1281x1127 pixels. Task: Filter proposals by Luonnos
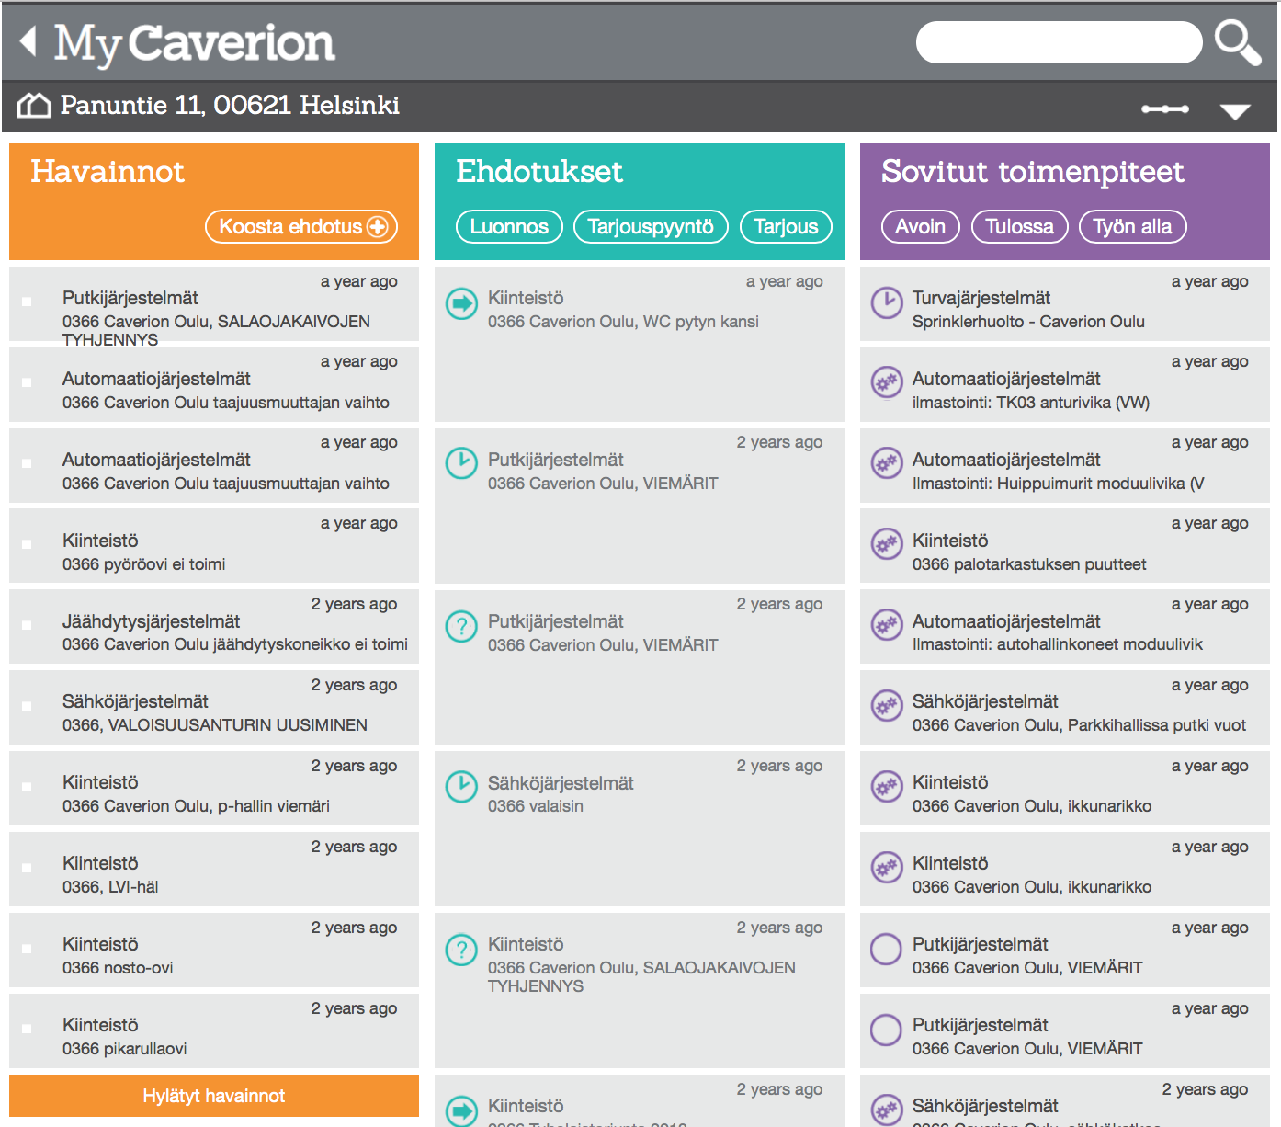(509, 227)
